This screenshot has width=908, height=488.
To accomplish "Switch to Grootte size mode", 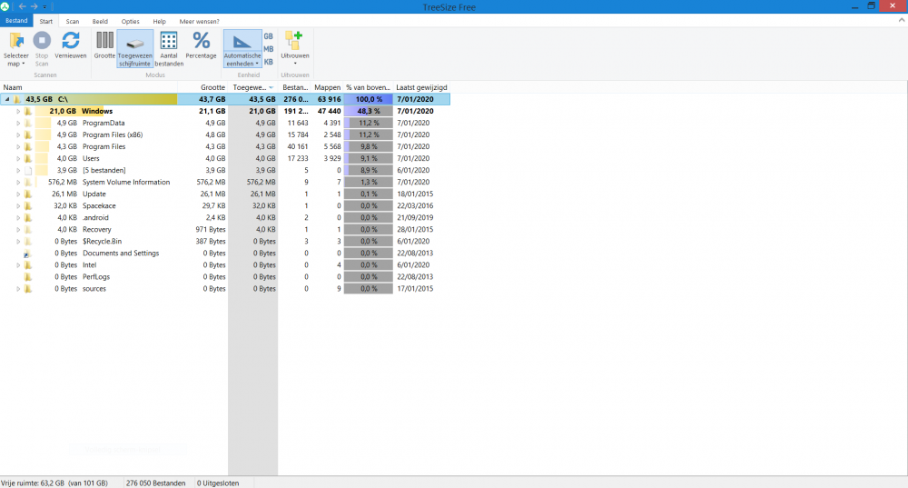I will (x=104, y=41).
